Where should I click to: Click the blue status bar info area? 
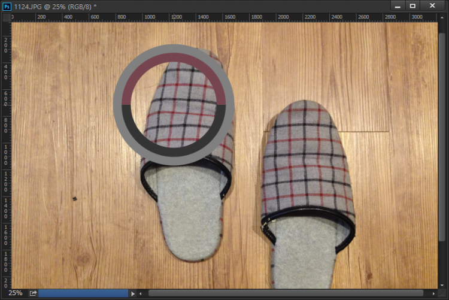[x=84, y=293]
